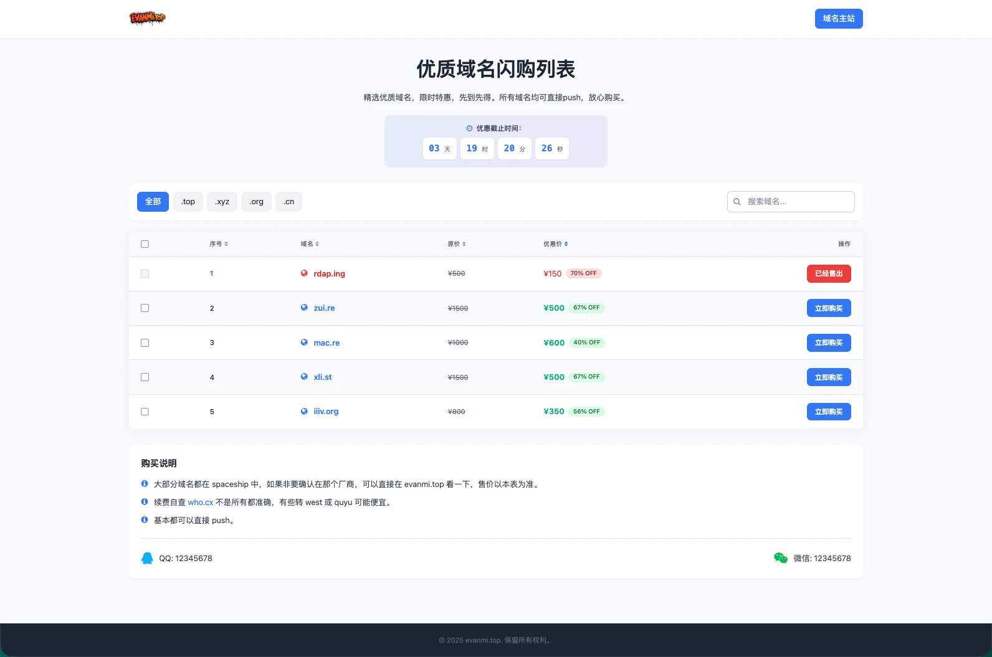Open the who.cx link
The height and width of the screenshot is (657, 992).
pos(201,503)
